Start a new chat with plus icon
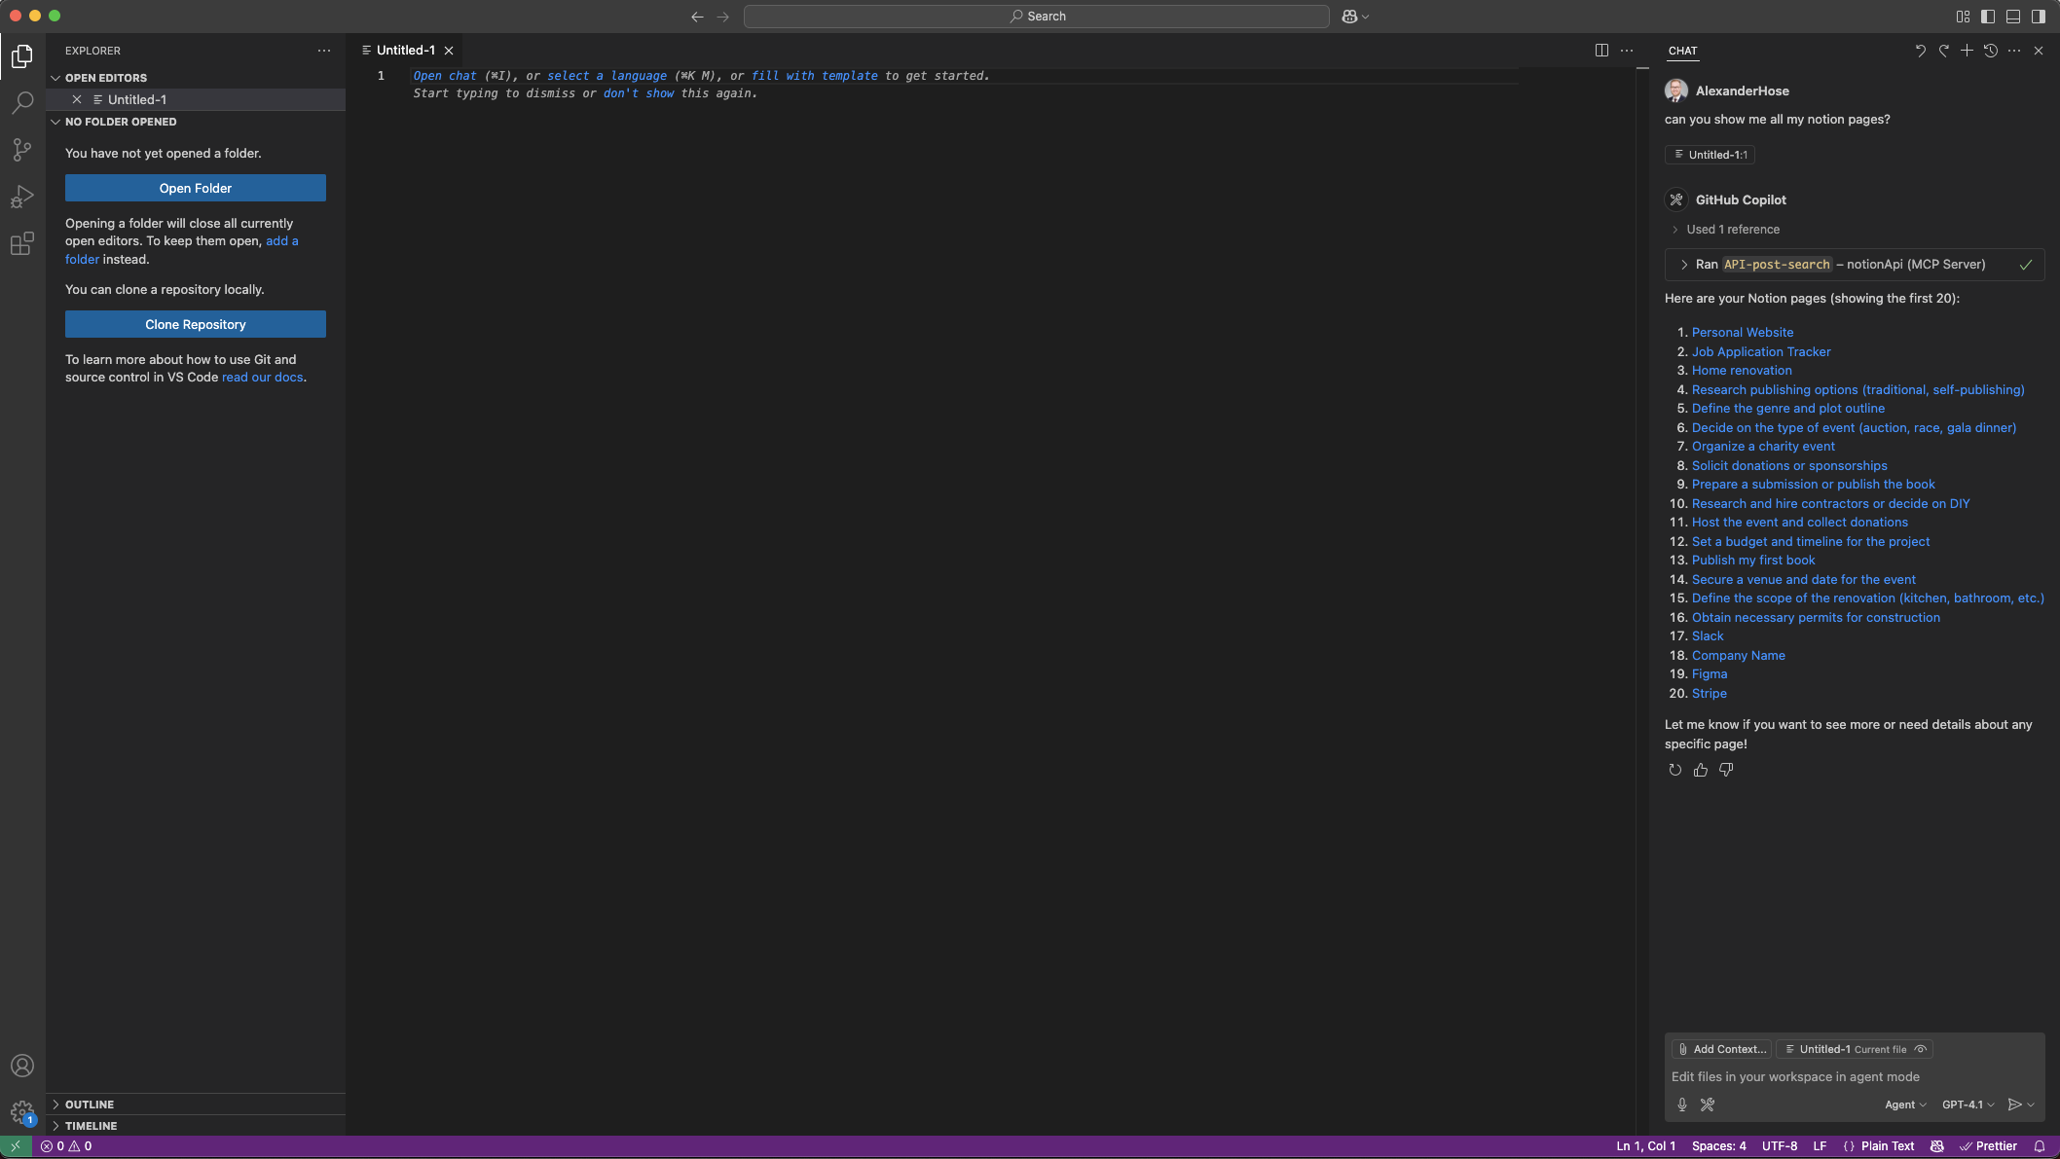This screenshot has height=1159, width=2060. click(x=1967, y=51)
